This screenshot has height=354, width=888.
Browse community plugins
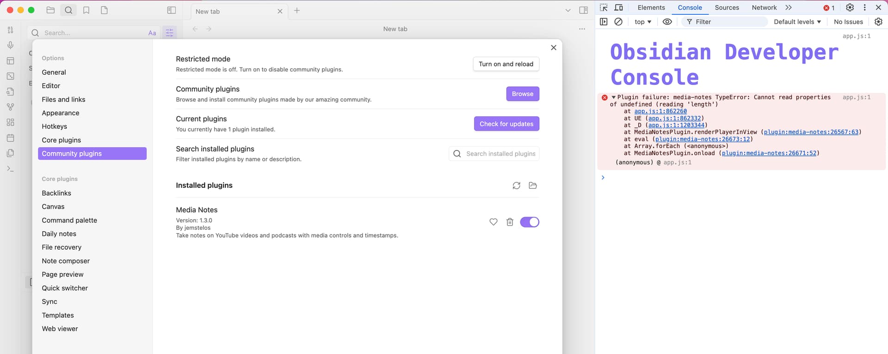(x=523, y=94)
